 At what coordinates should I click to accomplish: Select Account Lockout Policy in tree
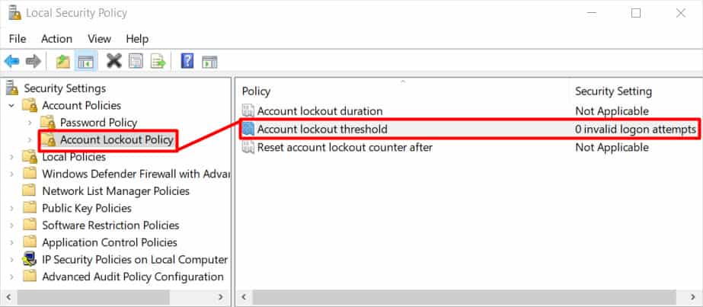(x=117, y=140)
